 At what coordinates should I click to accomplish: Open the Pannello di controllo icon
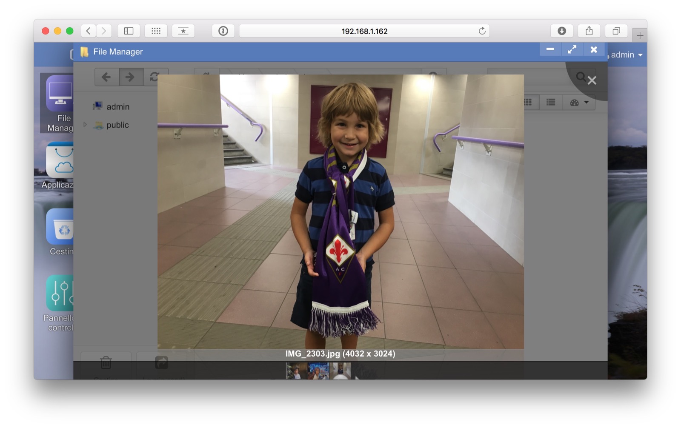(x=59, y=303)
